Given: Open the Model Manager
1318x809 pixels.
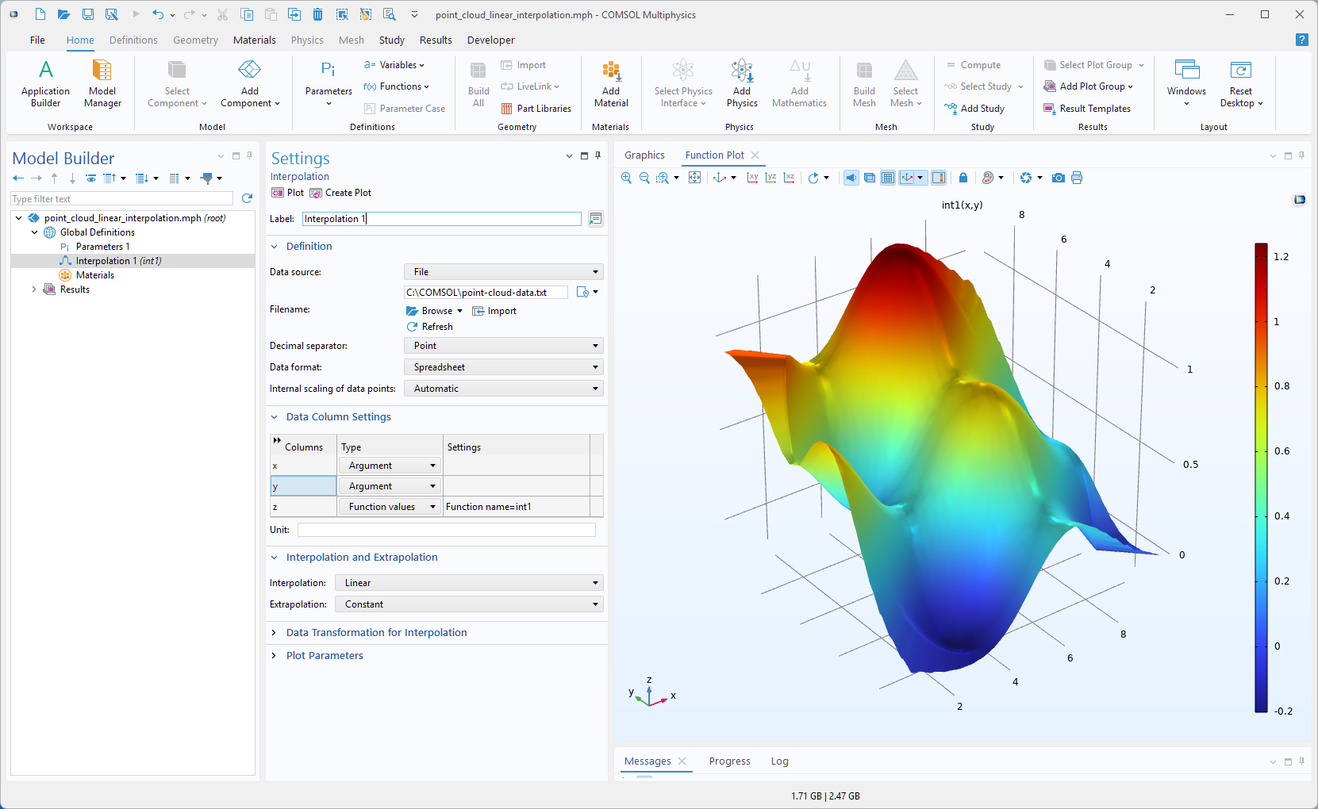Looking at the screenshot, I should (x=102, y=84).
